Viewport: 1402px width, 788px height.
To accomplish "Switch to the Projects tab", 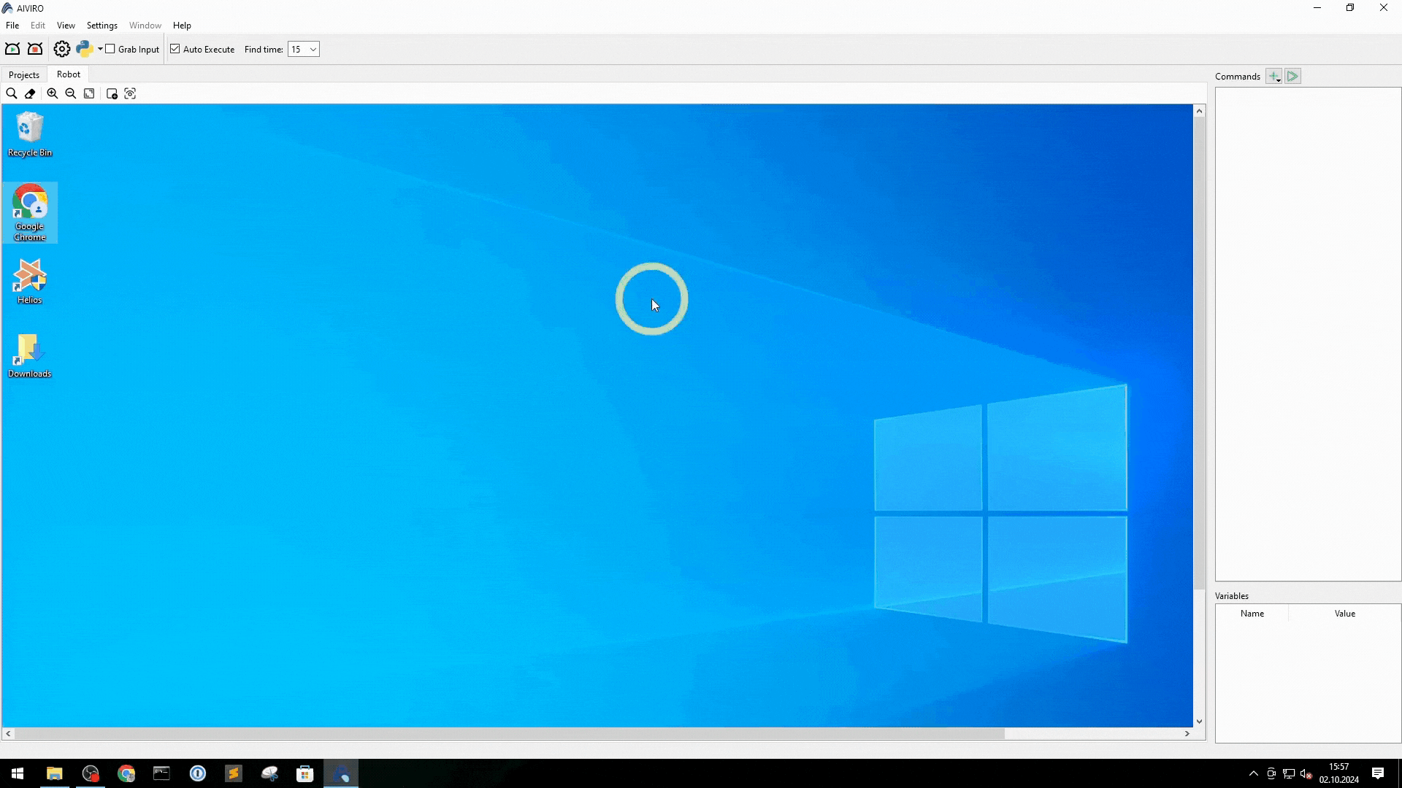I will tap(24, 74).
